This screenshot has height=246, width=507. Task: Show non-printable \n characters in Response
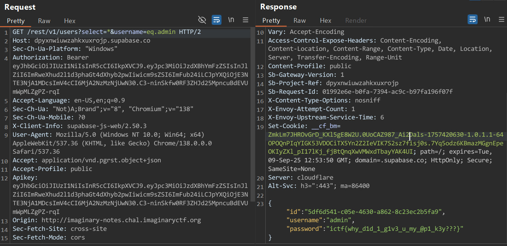coord(487,19)
